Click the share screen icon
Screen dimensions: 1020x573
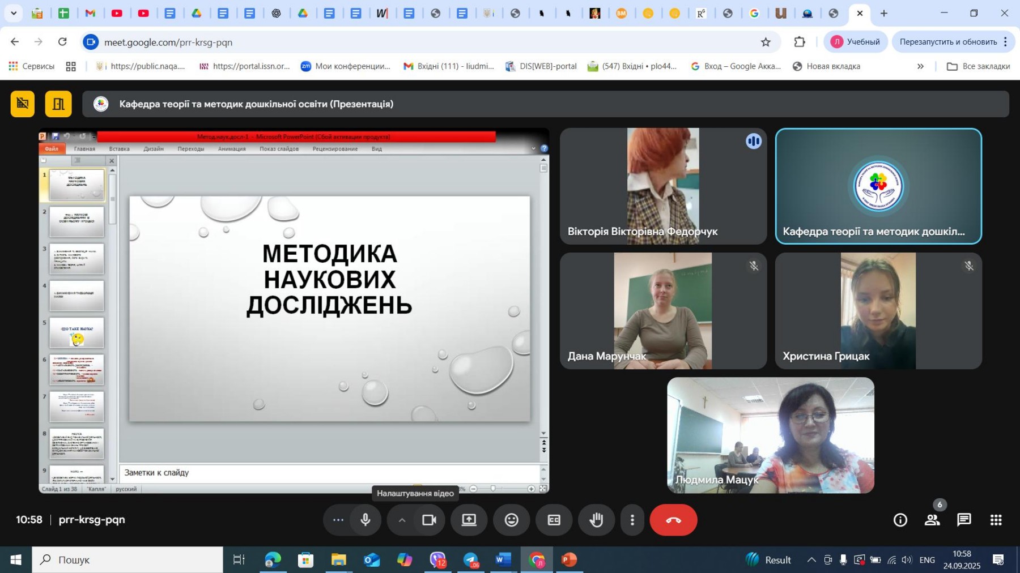pos(469,520)
